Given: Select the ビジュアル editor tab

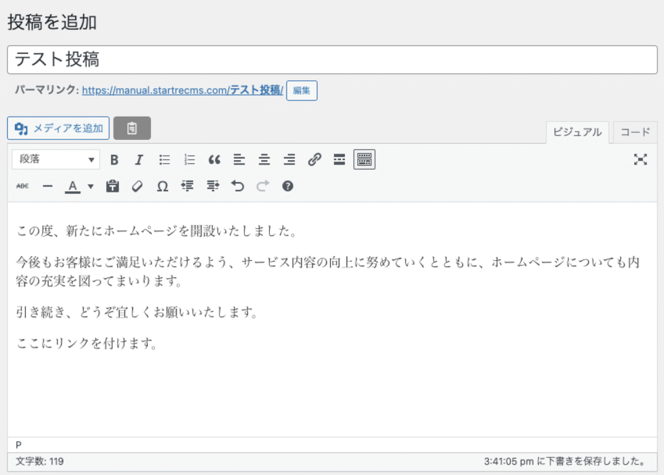Looking at the screenshot, I should point(577,132).
